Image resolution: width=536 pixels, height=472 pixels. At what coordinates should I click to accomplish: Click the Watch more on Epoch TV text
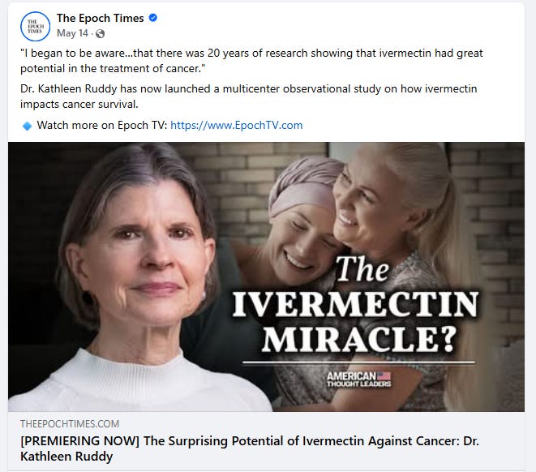click(x=102, y=125)
